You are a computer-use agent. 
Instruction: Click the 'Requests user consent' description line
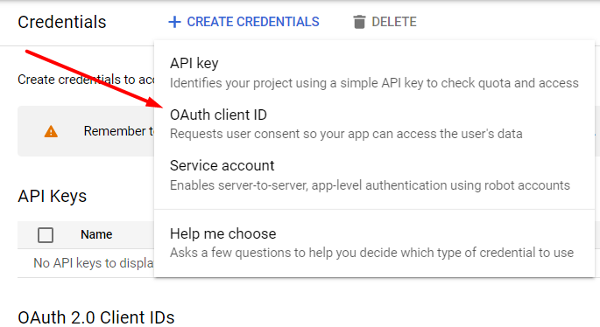point(346,134)
